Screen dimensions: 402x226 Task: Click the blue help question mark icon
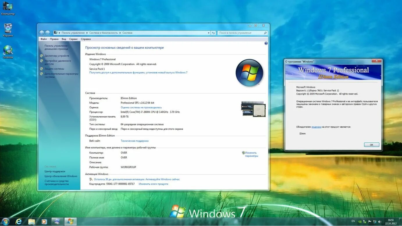266,43
